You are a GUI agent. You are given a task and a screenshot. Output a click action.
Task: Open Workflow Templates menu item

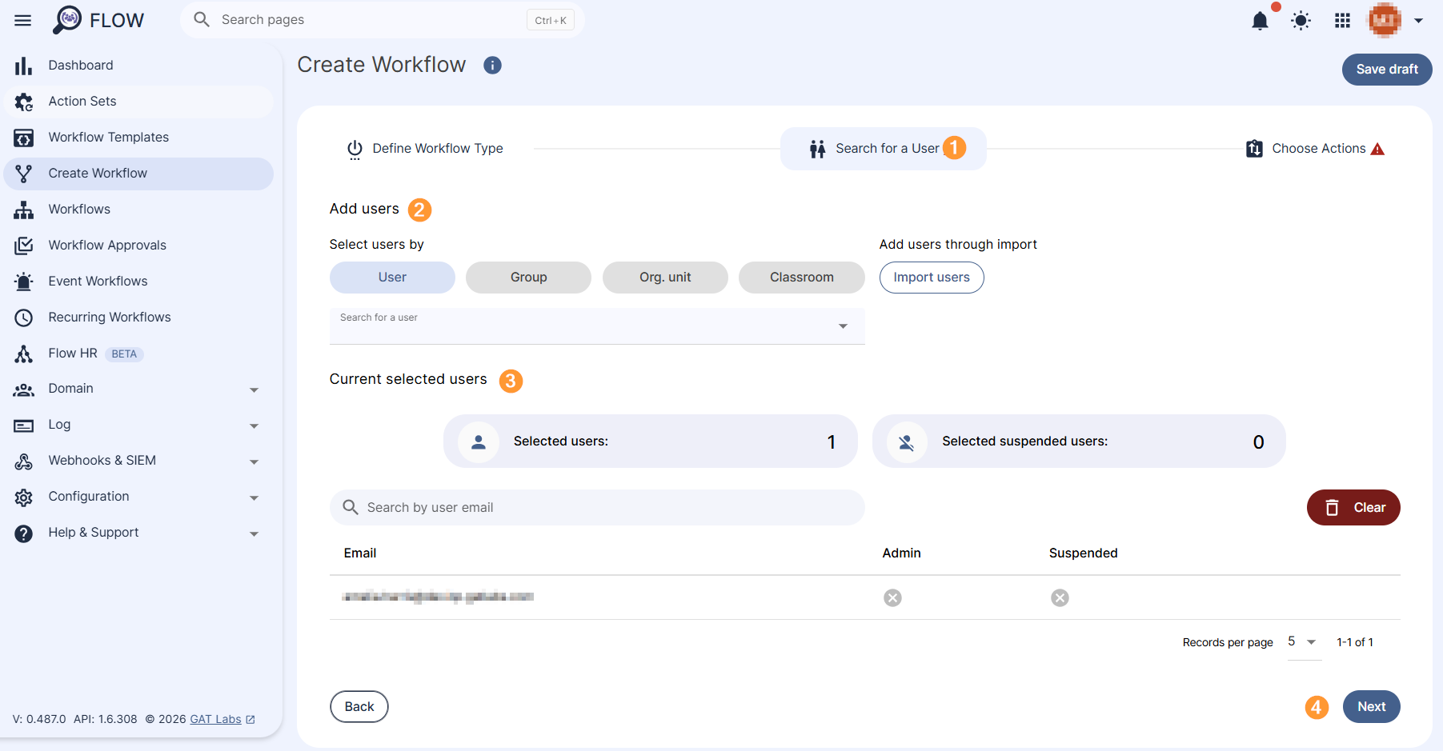(x=138, y=138)
